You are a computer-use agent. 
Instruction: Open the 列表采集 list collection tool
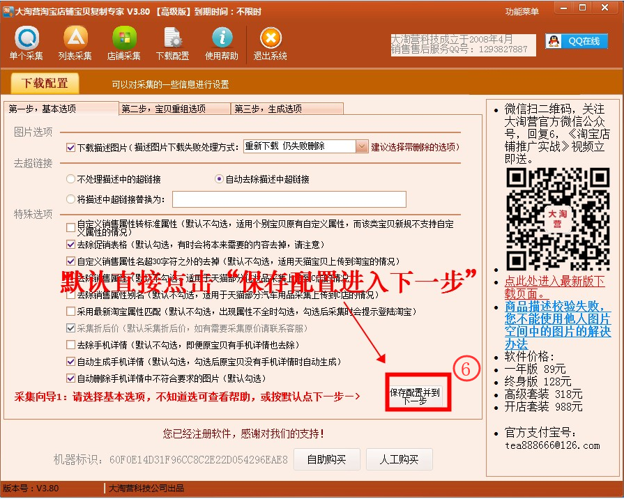[x=75, y=43]
